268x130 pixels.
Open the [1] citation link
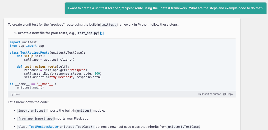tap(102, 33)
